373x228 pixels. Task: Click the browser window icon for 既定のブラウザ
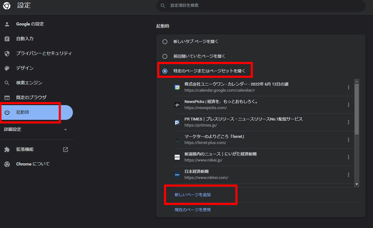7,98
